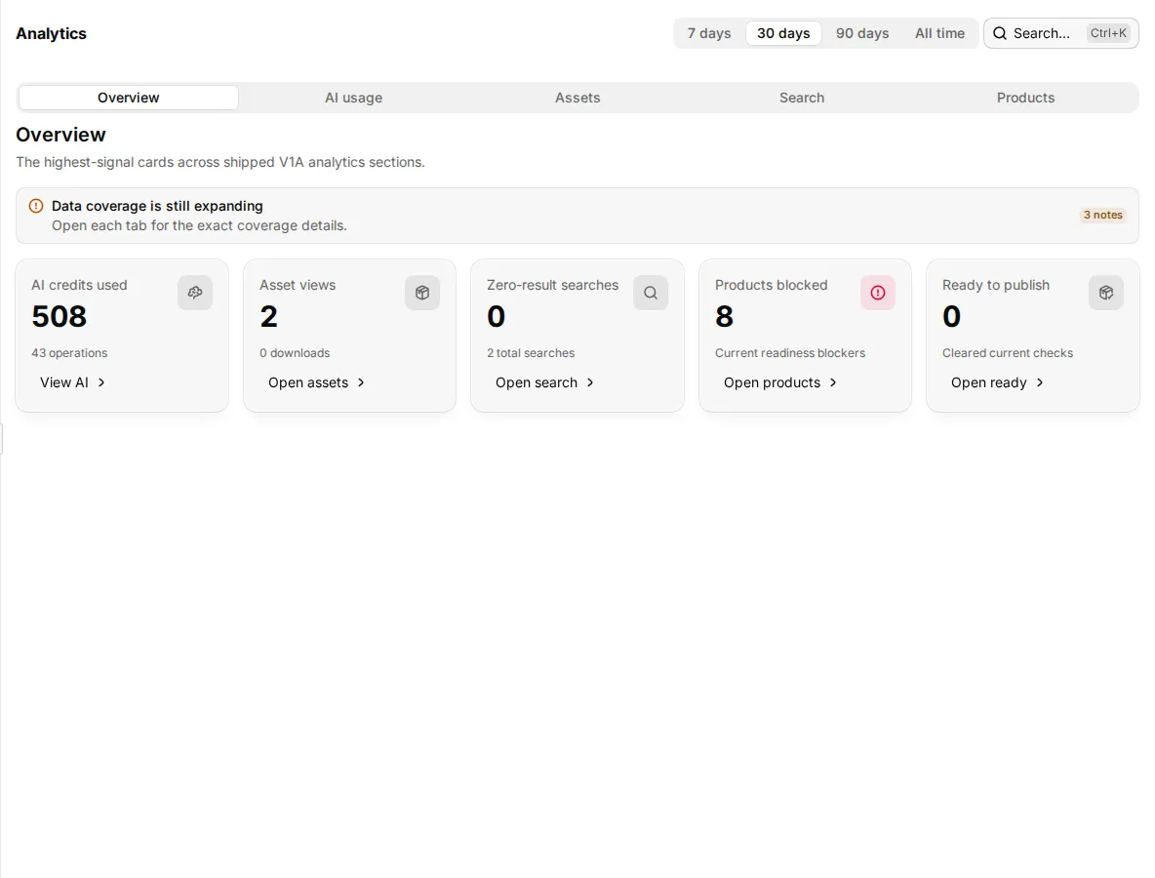Screen dimensions: 1155x878
Task: Click the Asset views value 2
Action: tap(269, 317)
